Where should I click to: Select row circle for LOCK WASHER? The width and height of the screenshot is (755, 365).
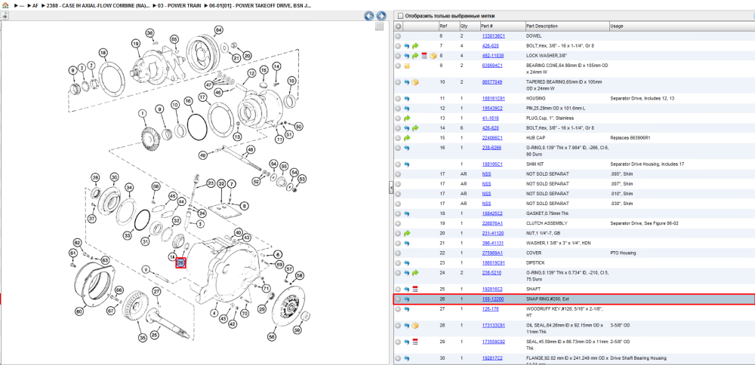click(x=398, y=56)
